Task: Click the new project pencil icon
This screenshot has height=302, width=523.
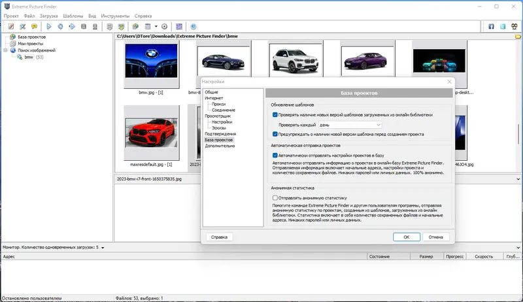Action: click(x=10, y=26)
